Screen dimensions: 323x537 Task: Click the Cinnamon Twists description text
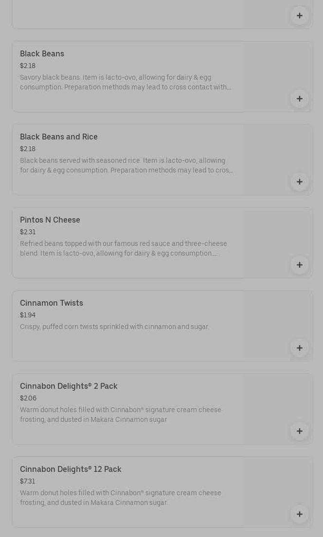114,327
